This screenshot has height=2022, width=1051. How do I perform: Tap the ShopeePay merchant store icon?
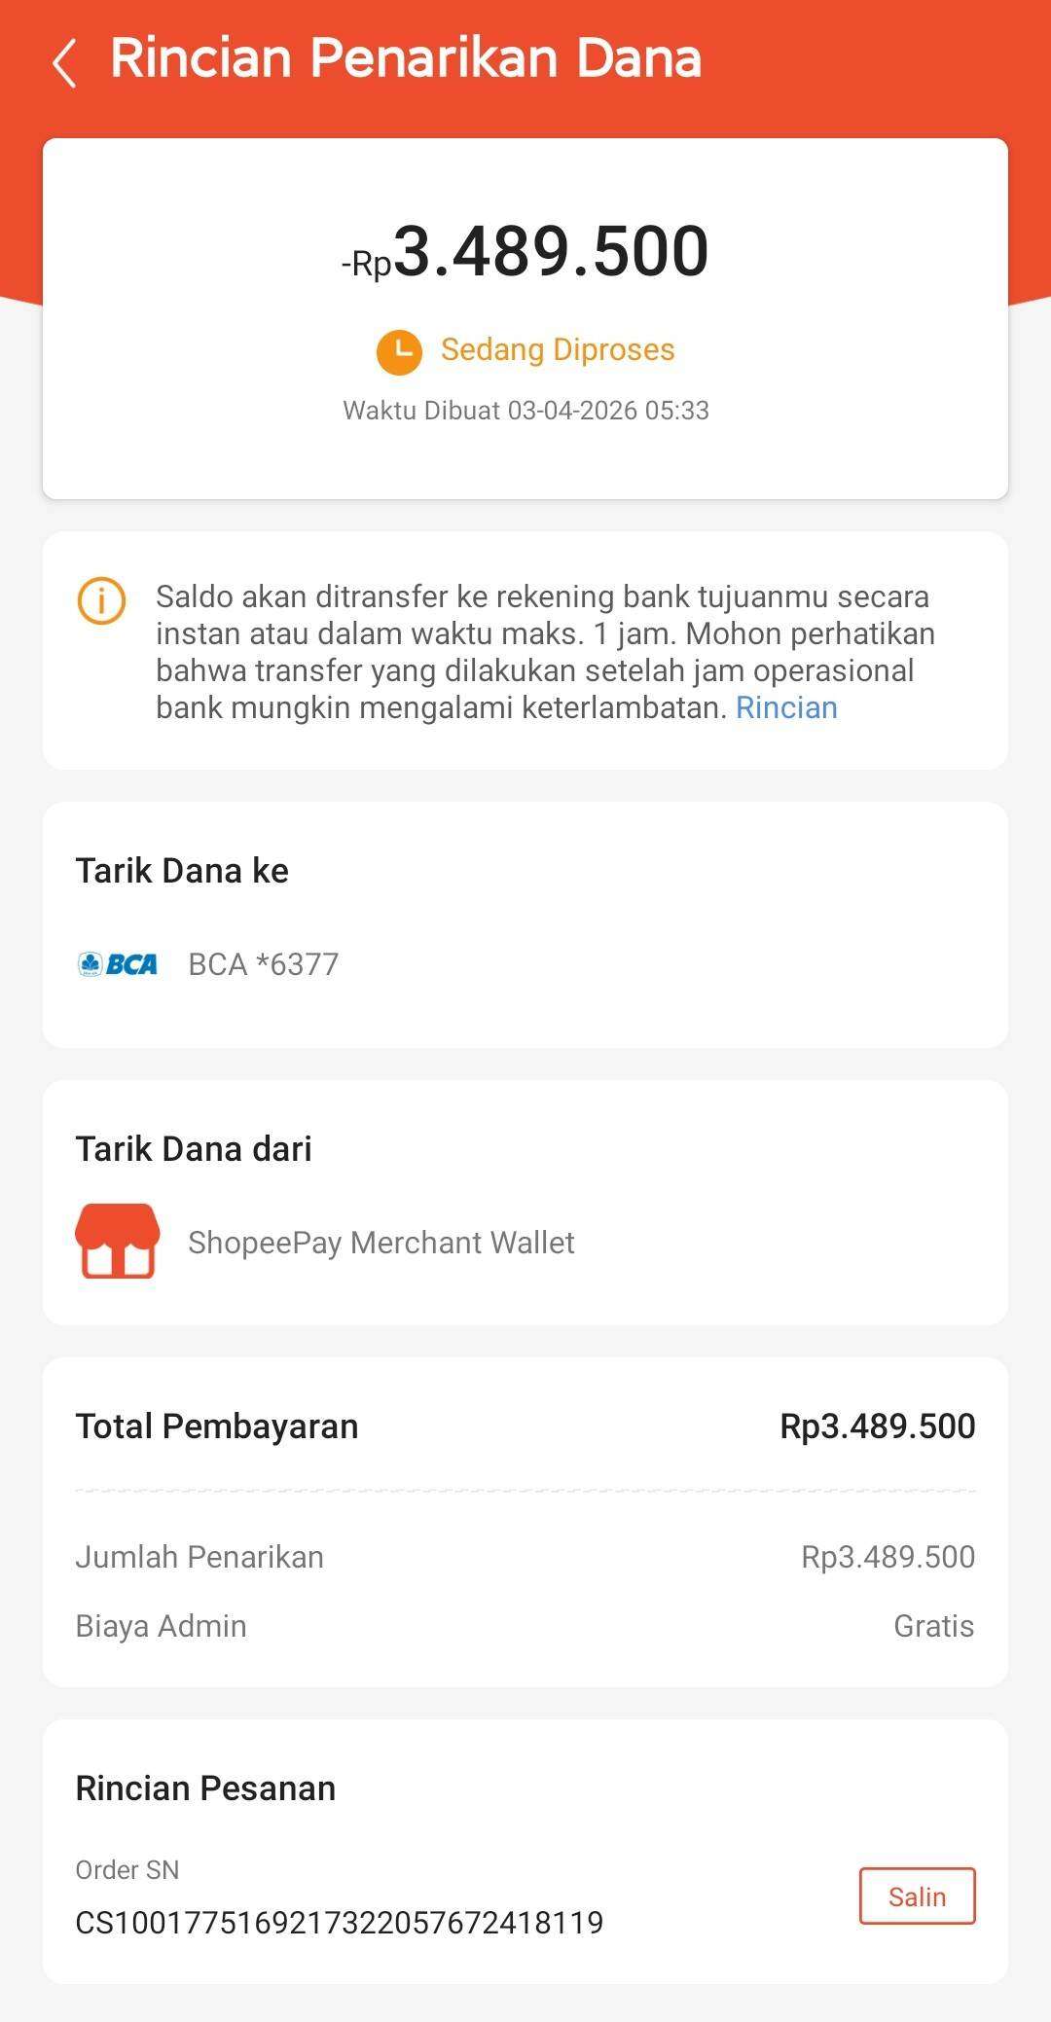coord(118,1241)
